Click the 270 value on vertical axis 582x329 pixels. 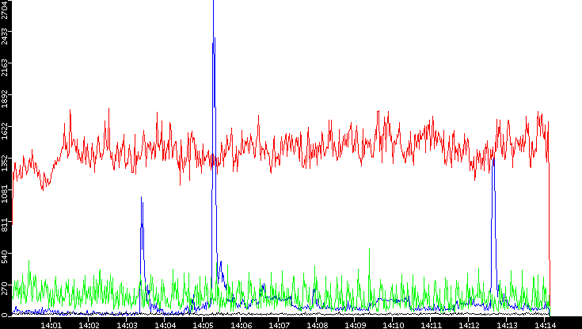pos(4,287)
